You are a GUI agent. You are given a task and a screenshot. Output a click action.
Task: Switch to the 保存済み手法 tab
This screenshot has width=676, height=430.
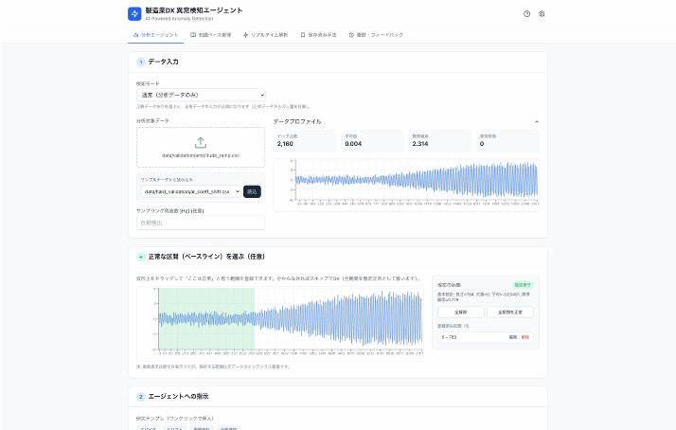pos(319,35)
